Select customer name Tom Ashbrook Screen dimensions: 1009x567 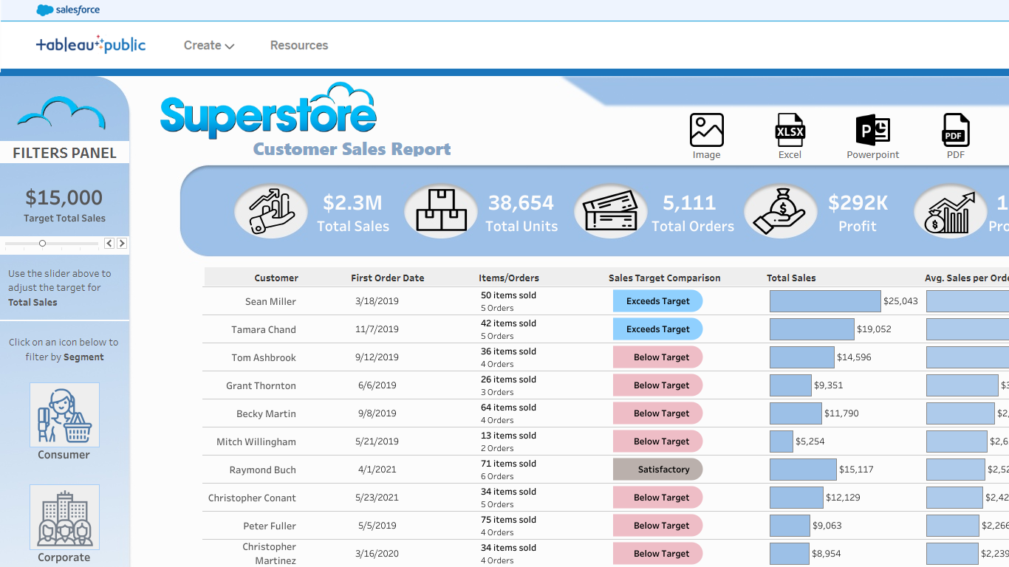pos(264,357)
